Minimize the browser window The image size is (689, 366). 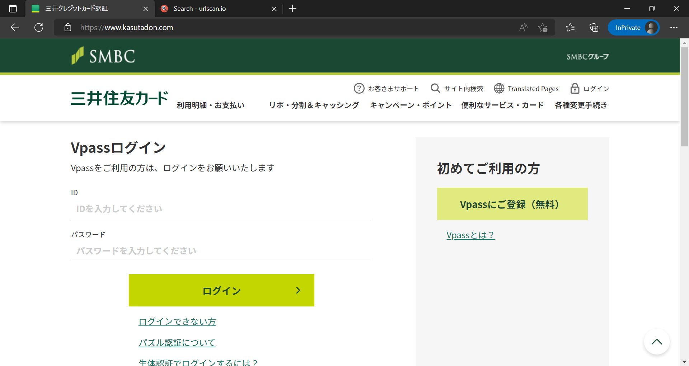click(x=627, y=9)
